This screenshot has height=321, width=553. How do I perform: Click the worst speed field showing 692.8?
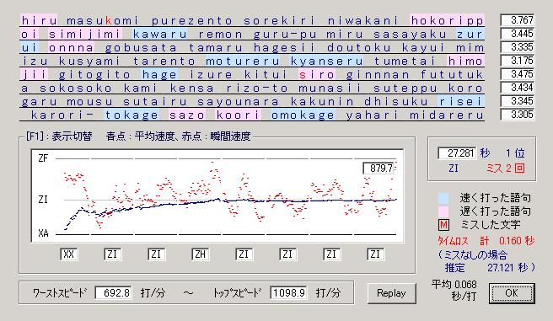pyautogui.click(x=114, y=293)
